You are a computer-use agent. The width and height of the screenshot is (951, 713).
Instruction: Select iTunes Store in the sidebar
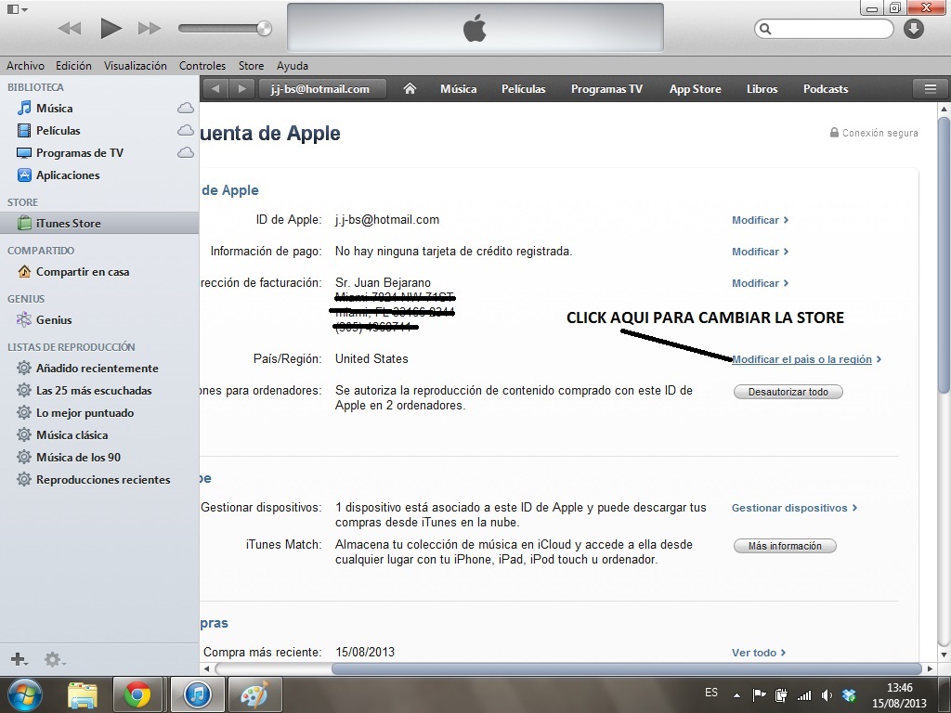coord(99,223)
